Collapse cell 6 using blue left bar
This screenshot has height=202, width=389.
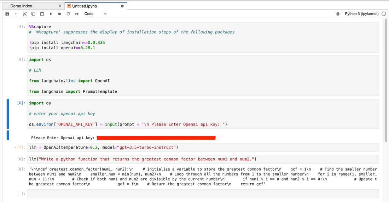point(8,114)
